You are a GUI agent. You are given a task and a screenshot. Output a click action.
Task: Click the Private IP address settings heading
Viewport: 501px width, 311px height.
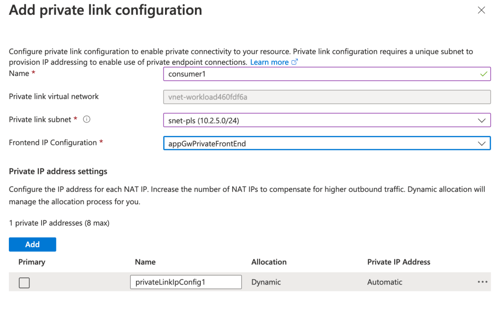coord(58,171)
